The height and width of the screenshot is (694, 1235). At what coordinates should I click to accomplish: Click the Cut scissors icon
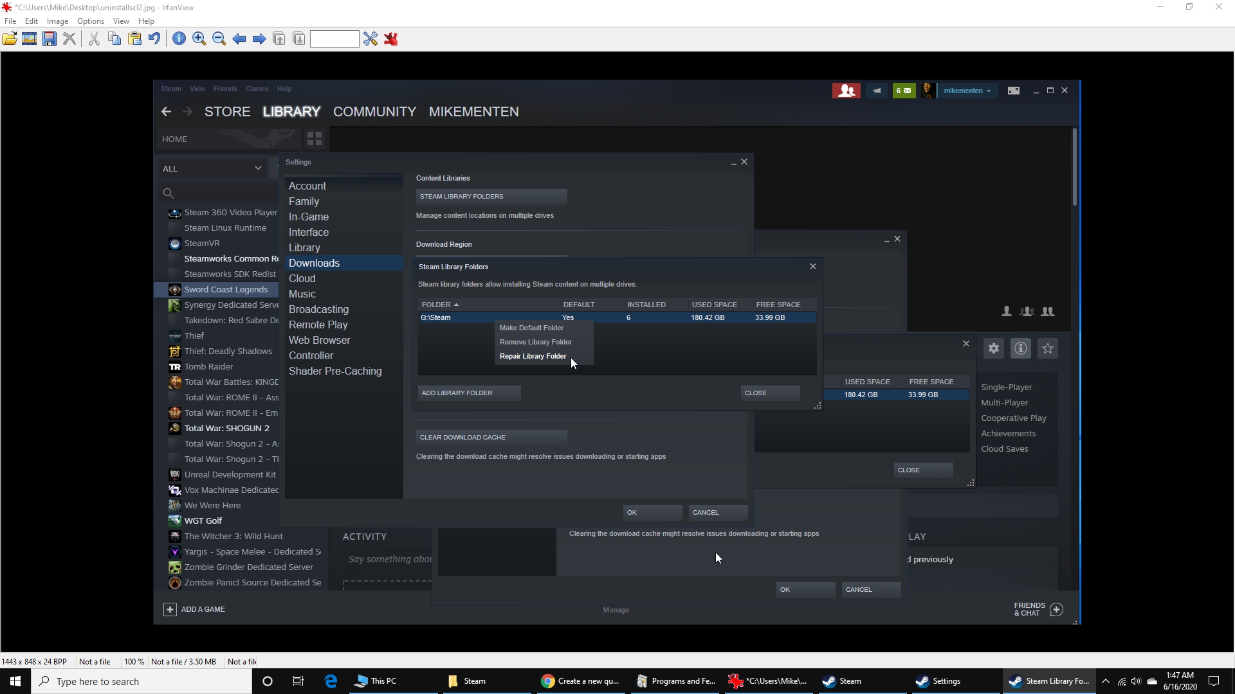click(94, 39)
